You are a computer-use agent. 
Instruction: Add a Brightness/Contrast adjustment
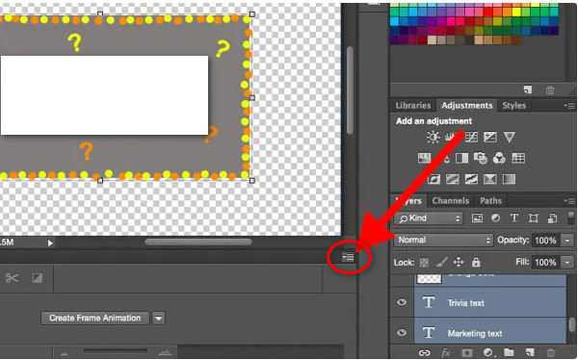pos(433,137)
